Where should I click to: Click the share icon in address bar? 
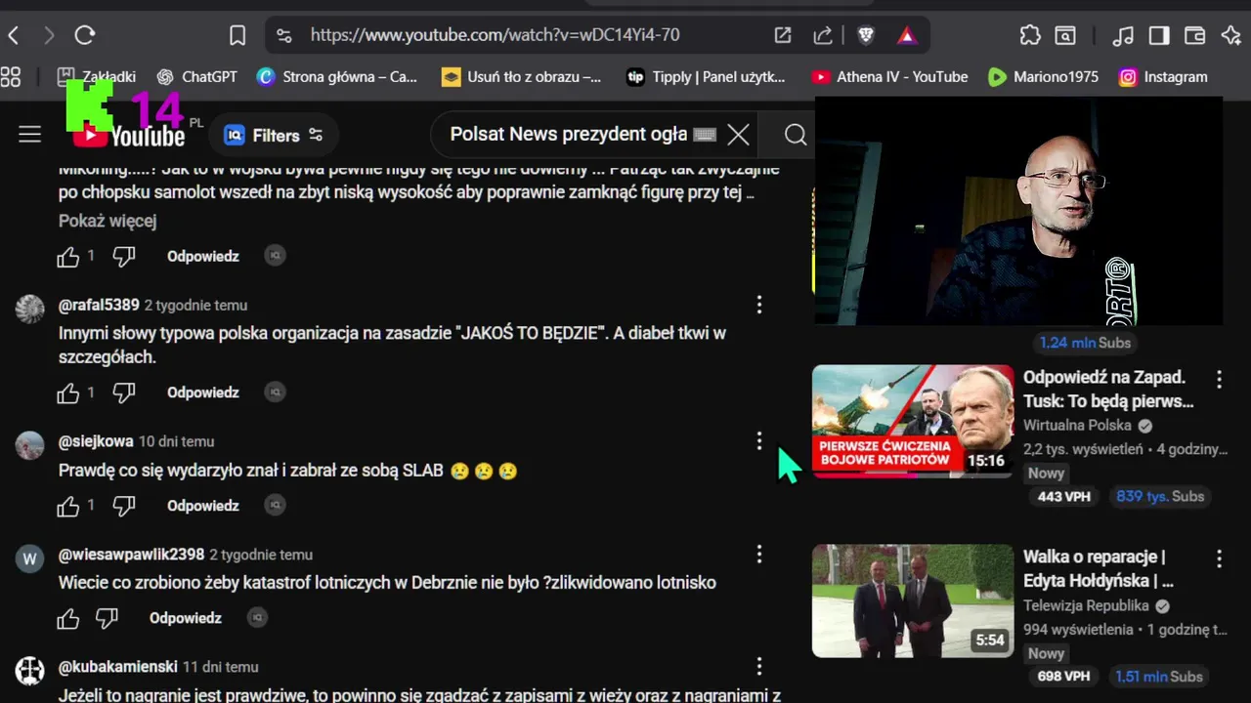click(823, 35)
